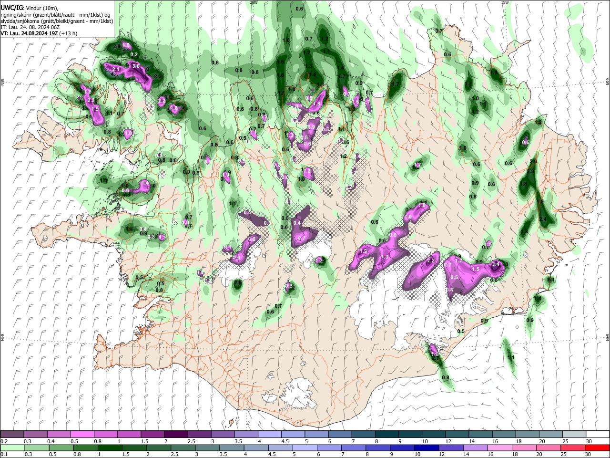The image size is (610, 458).
Task: Click the 15W longitude label
Action: 505,2
